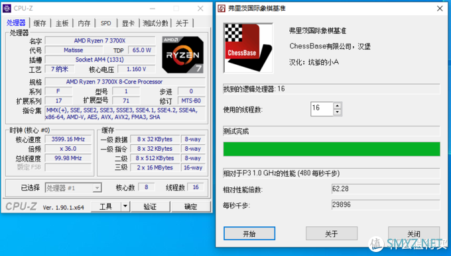451x256 pixels.
Task: Expand the 工具 button dropdown arrow
Action: [x=125, y=206]
